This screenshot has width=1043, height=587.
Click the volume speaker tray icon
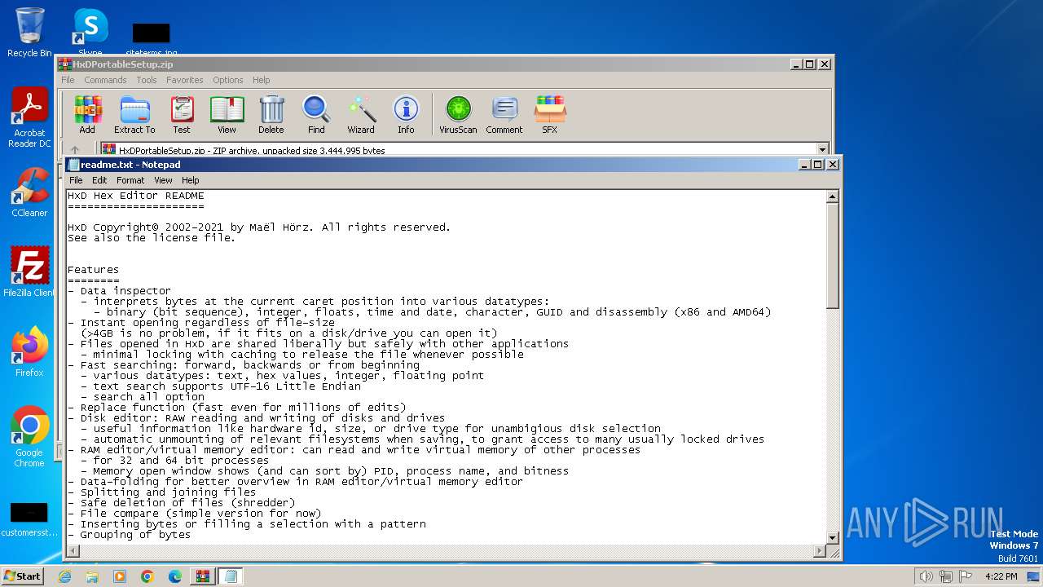coord(926,576)
